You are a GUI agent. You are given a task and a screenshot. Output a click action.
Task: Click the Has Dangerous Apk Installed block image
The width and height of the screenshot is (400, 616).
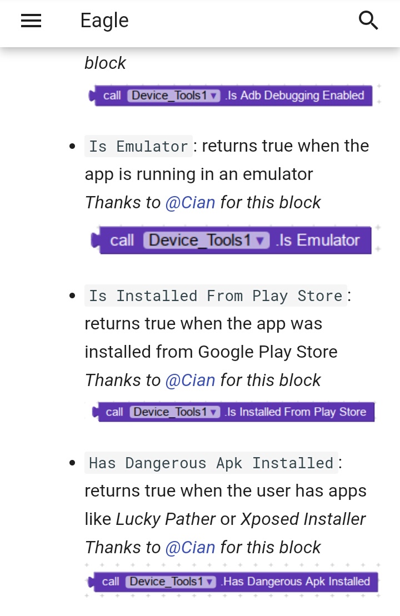click(x=233, y=582)
